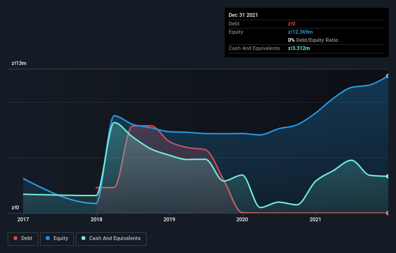This screenshot has width=396, height=253.
Task: Click the 2020 x-axis label
Action: pos(242,219)
